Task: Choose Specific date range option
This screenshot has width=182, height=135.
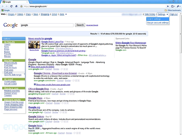Action: [x=13, y=75]
